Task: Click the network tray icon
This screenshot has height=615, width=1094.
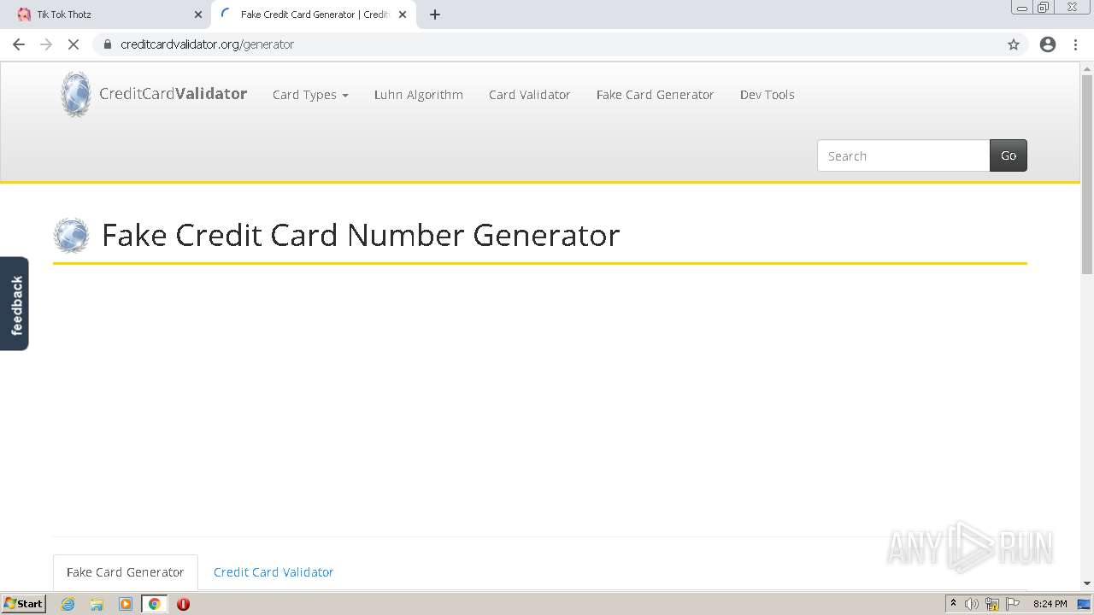Action: 992,604
